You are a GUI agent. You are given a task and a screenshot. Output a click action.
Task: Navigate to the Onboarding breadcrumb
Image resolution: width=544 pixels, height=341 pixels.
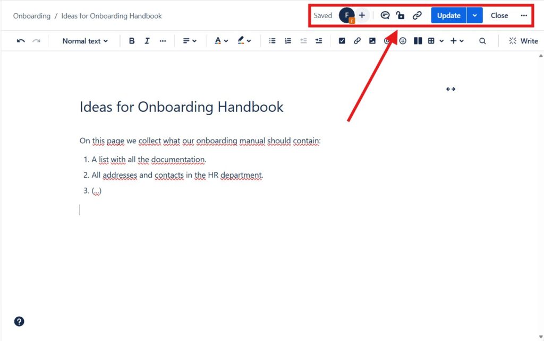pyautogui.click(x=31, y=15)
